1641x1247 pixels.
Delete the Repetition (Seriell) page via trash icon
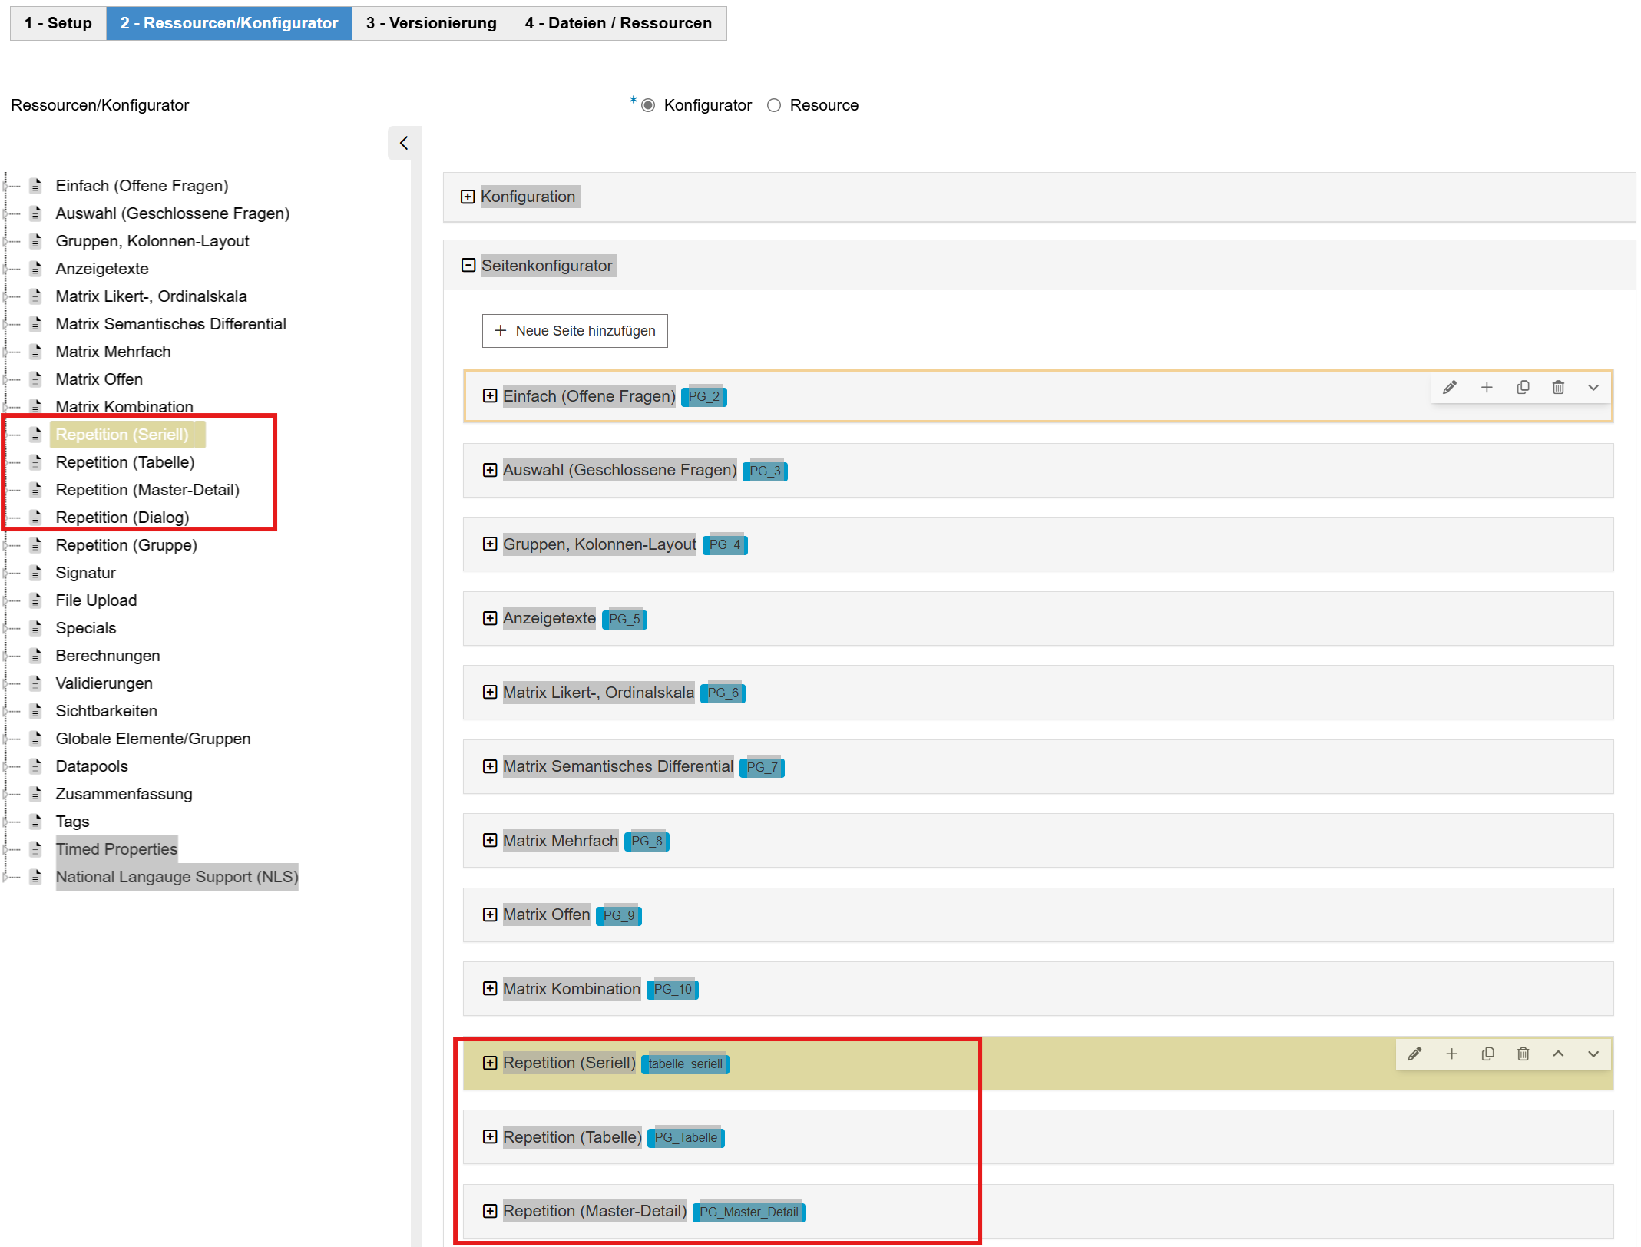(1523, 1053)
